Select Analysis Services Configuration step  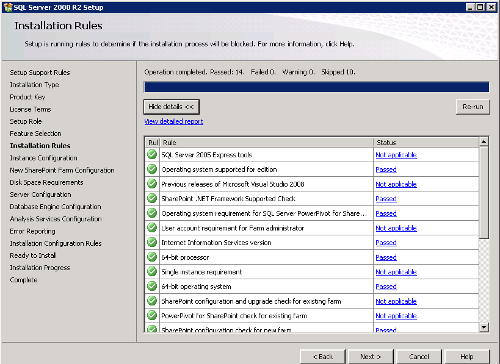pyautogui.click(x=56, y=219)
